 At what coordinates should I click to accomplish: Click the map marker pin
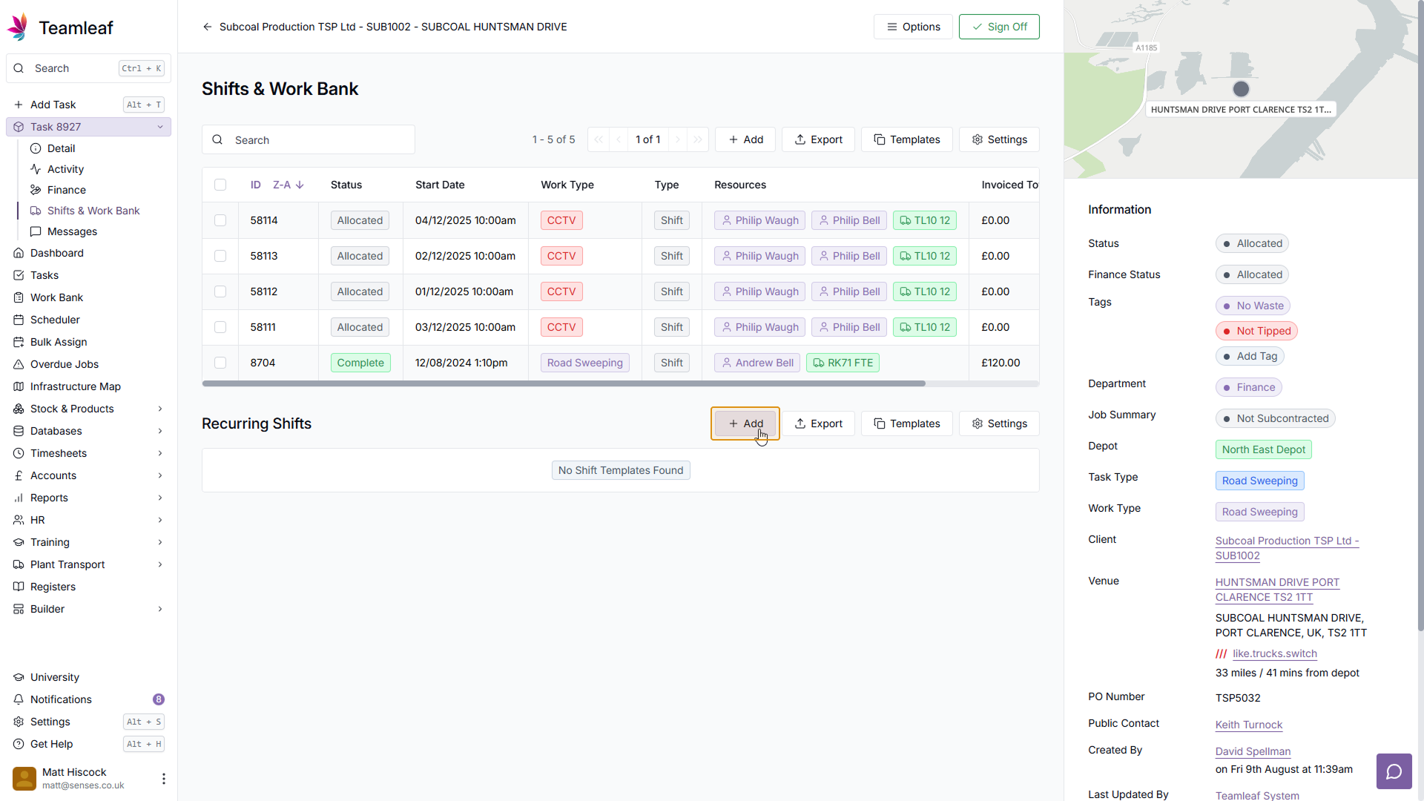(x=1240, y=89)
